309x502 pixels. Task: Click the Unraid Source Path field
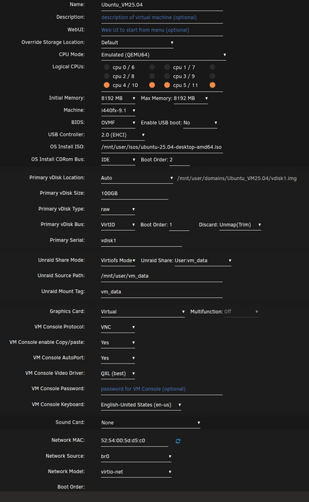click(162, 276)
